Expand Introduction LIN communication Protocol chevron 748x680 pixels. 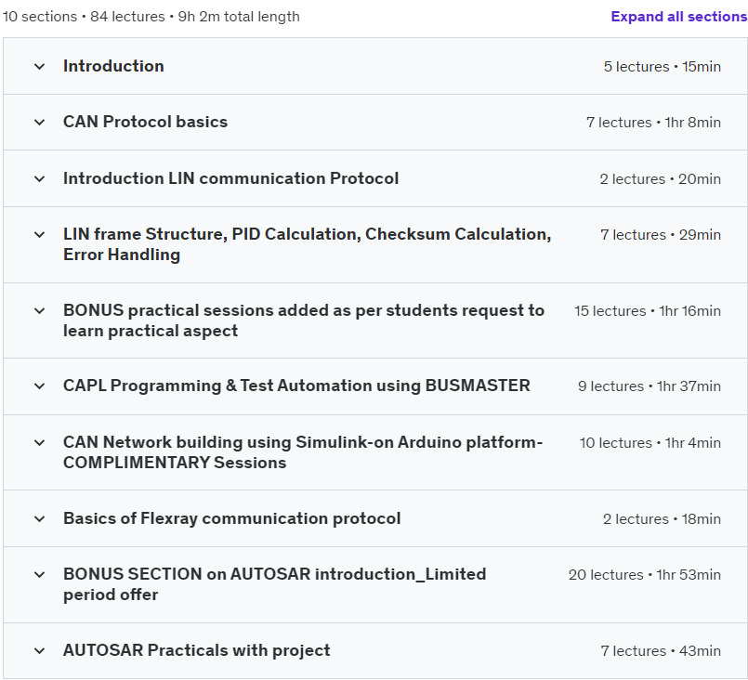(x=40, y=179)
